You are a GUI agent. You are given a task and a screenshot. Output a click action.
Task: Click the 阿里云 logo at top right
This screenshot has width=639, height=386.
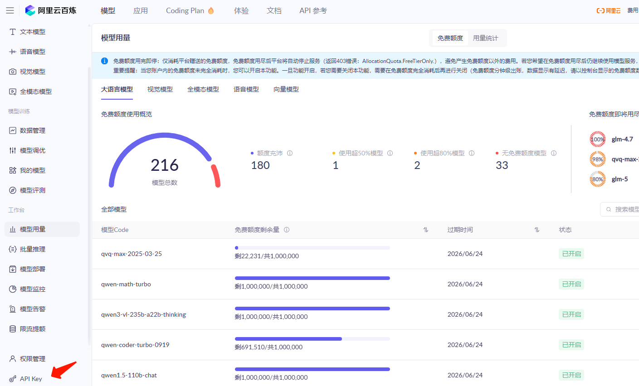click(x=609, y=10)
